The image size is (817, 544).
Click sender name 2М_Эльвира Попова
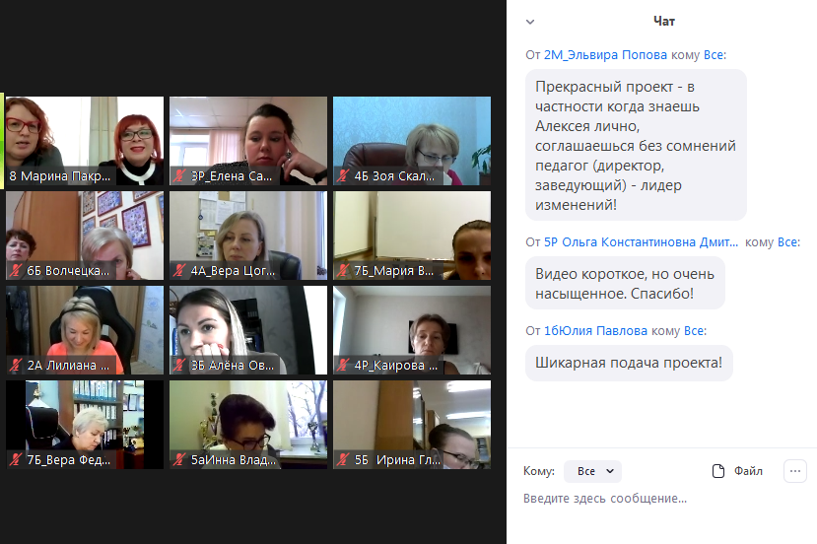click(x=605, y=55)
